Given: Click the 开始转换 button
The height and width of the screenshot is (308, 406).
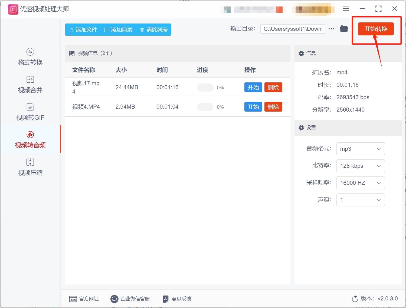Looking at the screenshot, I should pos(376,29).
